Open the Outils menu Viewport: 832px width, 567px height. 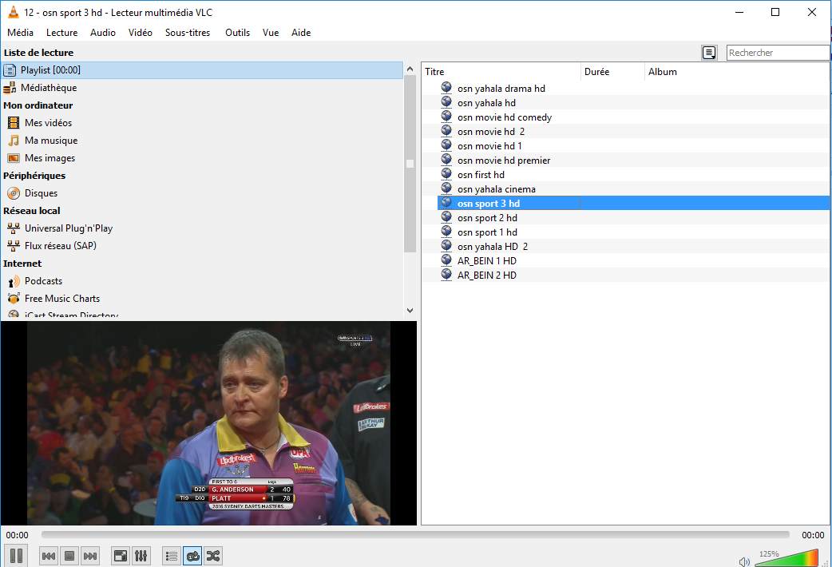(x=237, y=33)
